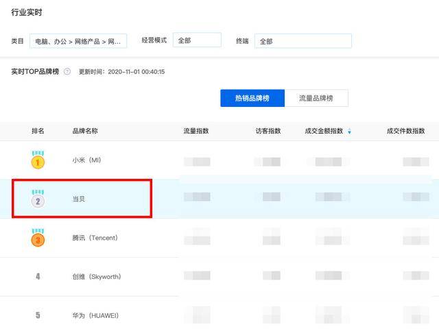Click the 终端 field label
The width and height of the screenshot is (439, 329).
click(242, 41)
